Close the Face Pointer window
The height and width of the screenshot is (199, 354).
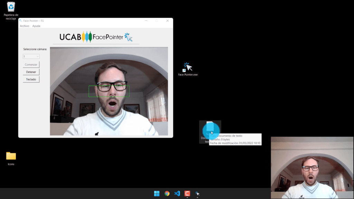167,21
